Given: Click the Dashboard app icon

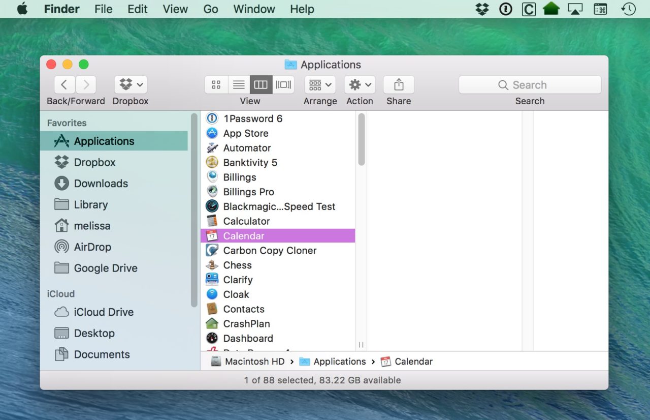Looking at the screenshot, I should tap(212, 339).
